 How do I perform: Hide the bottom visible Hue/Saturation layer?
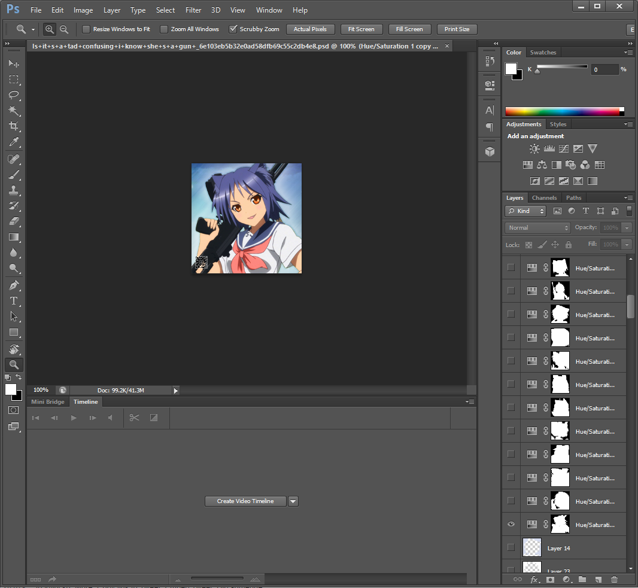coord(511,524)
